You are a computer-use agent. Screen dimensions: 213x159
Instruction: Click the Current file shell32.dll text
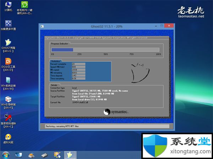(x=80, y=102)
